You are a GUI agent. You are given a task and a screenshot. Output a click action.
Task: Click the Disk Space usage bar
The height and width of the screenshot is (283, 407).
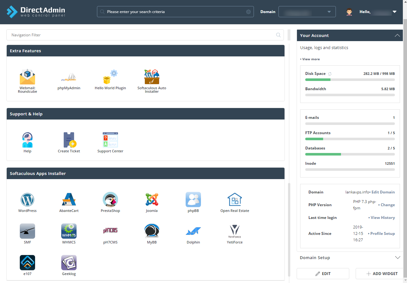click(350, 80)
